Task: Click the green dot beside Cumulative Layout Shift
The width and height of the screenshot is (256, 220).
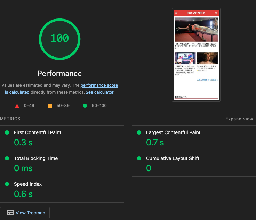Action: (x=139, y=158)
